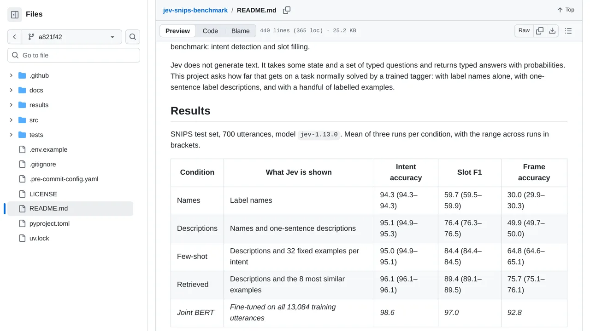Viewport: 590px width, 331px height.
Task: Switch to the Preview tab
Action: pyautogui.click(x=177, y=31)
